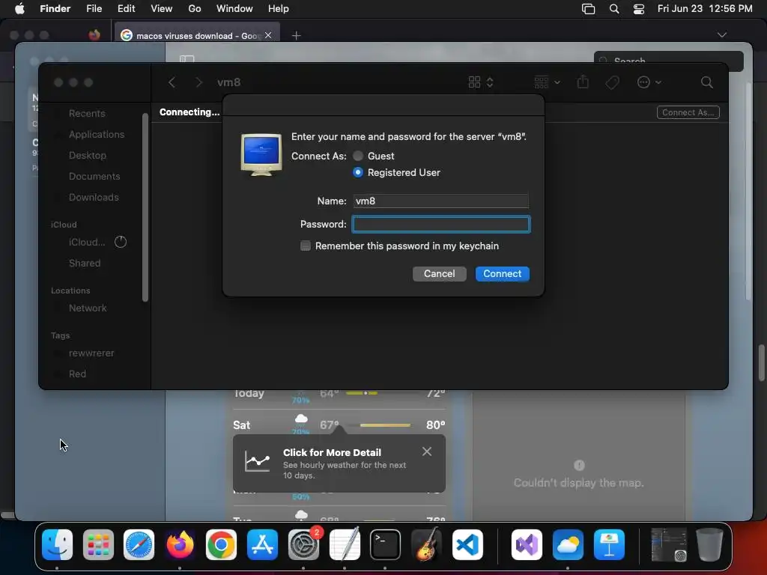
Task: Open Documents in Finder sidebar
Action: (x=94, y=177)
